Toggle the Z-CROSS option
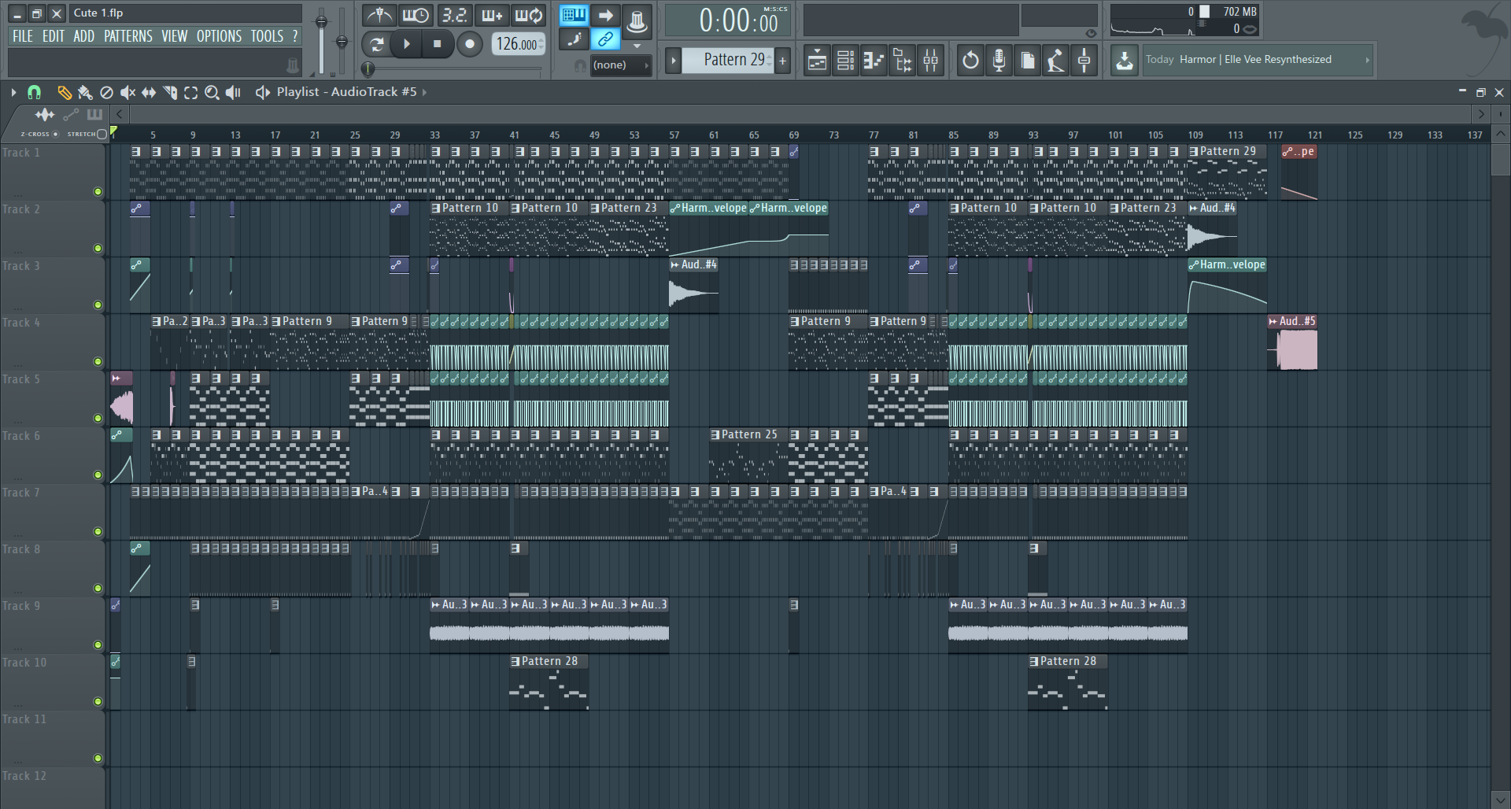The height and width of the screenshot is (809, 1511). [x=55, y=134]
